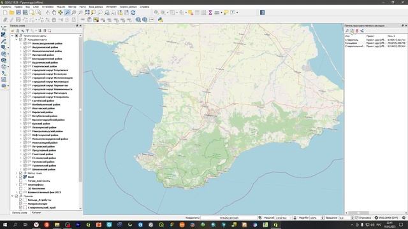
Task: Expand the Александровский район layer
Action: [x=21, y=44]
